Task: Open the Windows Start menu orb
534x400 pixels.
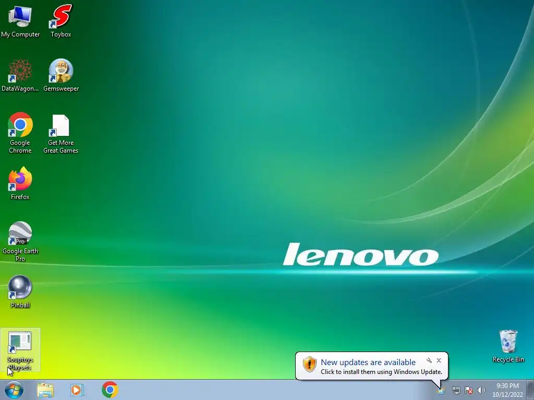Action: (14, 390)
